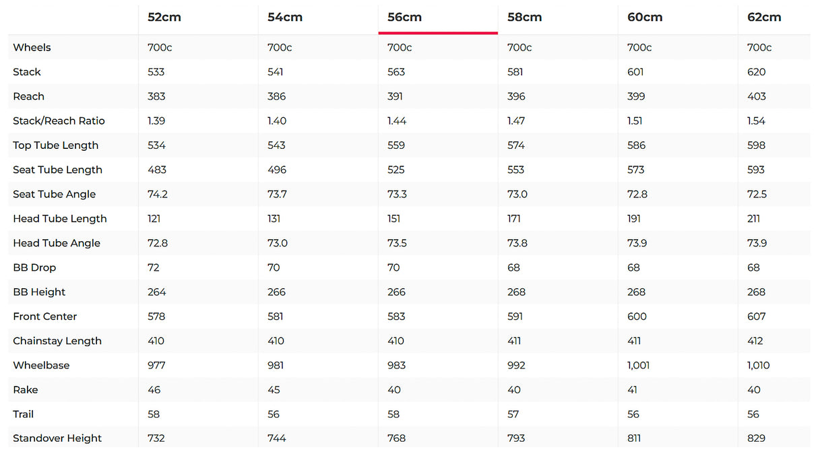
Task: Choose the 58cm size column header
Action: click(x=524, y=18)
